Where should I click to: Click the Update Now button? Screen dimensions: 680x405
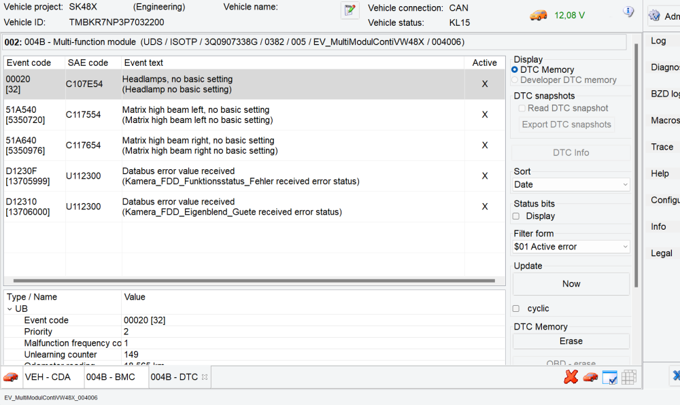coord(571,284)
